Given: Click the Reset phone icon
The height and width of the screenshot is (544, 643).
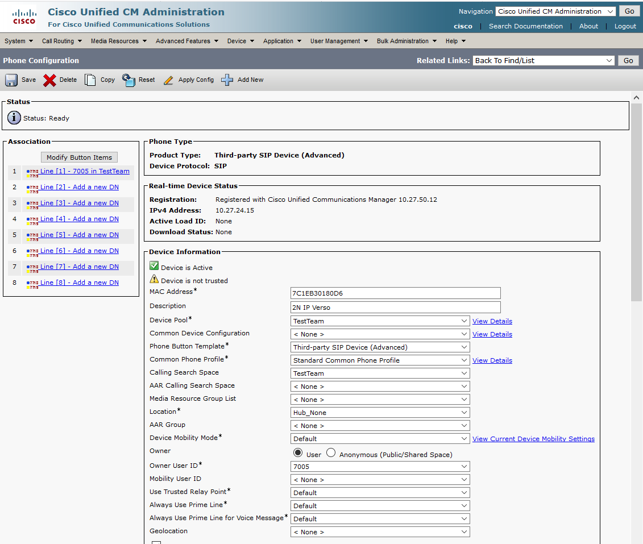Looking at the screenshot, I should (129, 80).
